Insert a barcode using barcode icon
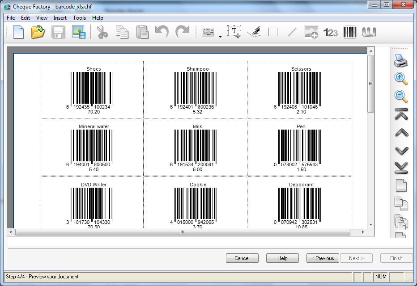 [350, 32]
